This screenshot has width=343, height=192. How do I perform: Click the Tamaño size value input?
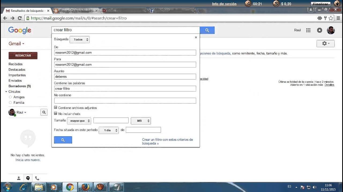coord(111,121)
